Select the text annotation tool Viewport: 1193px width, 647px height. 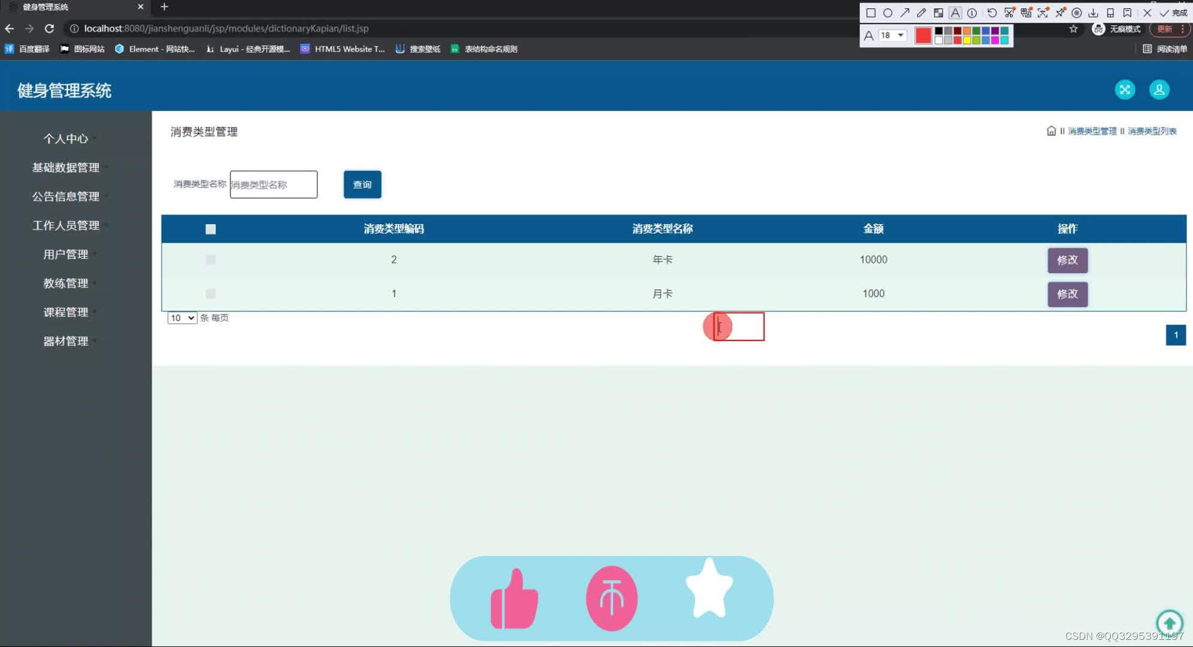pyautogui.click(x=955, y=13)
